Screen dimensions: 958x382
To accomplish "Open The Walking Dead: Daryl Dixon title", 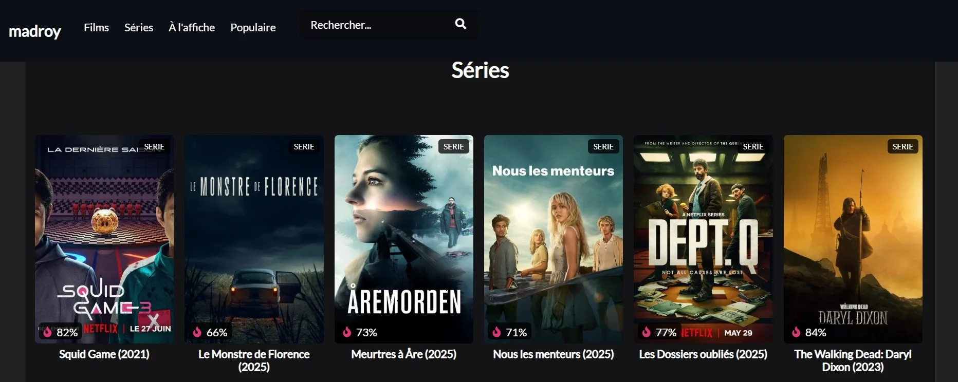I will [853, 360].
